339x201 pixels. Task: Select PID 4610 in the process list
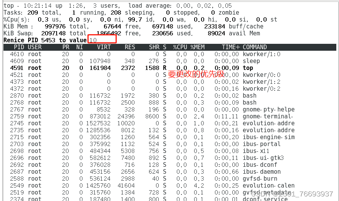click(17, 54)
